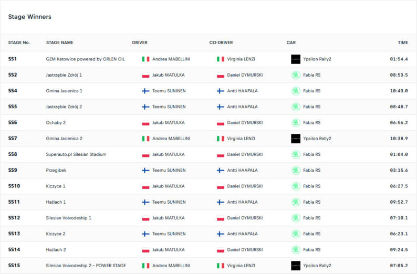Image resolution: width=417 pixels, height=274 pixels.
Task: Click the Finnish flag beside Teemu SUNINEN in SS4
Action: (x=145, y=91)
